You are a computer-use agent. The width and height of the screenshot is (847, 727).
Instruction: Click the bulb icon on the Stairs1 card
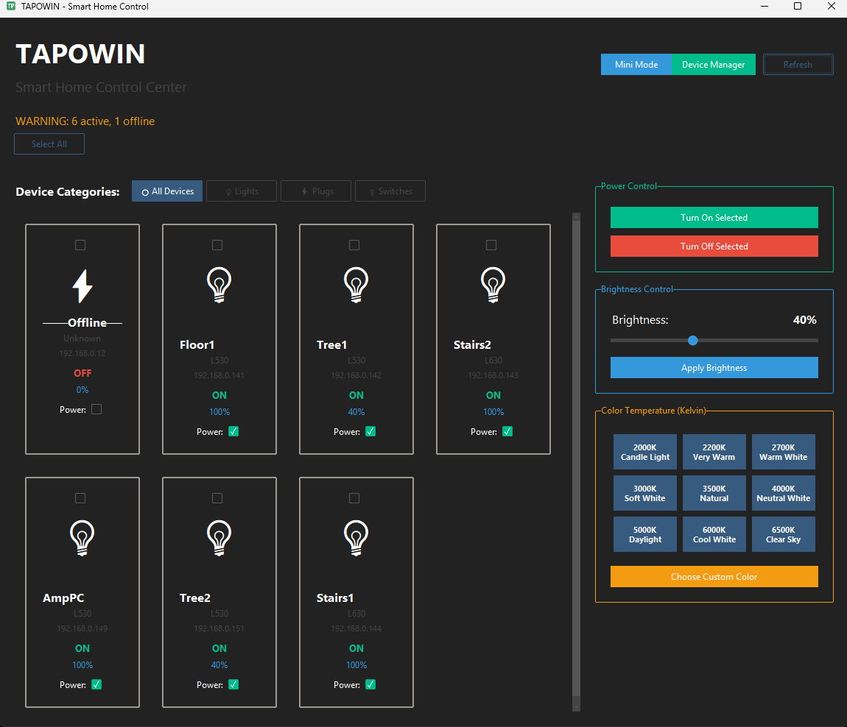[356, 538]
